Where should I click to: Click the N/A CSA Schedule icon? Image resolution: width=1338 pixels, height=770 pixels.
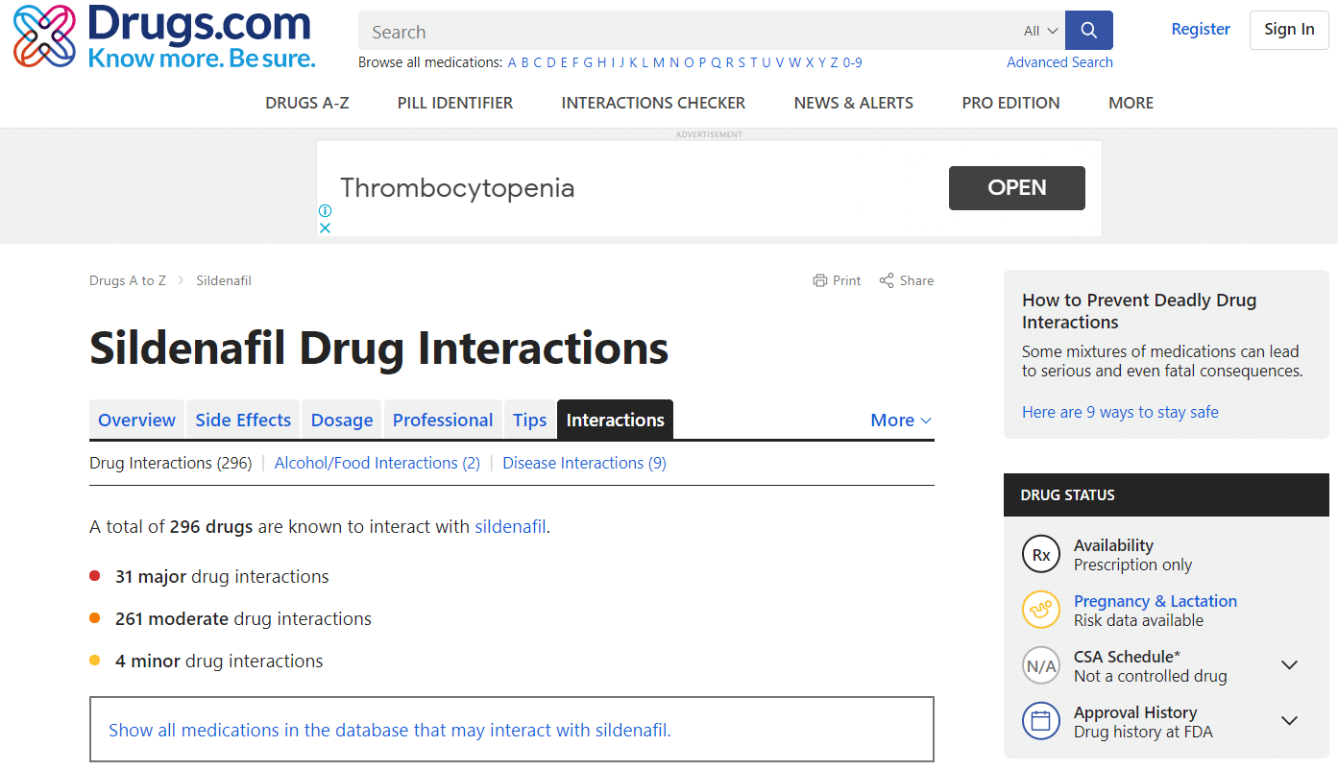pyautogui.click(x=1041, y=665)
